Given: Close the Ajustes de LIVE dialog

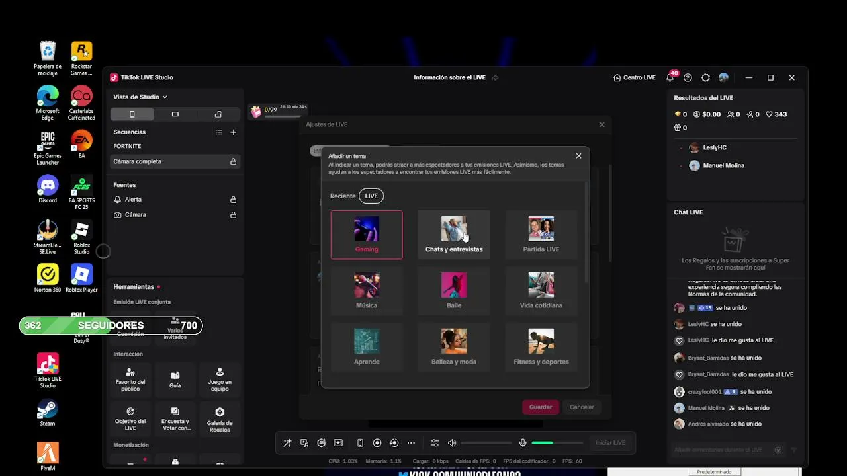Looking at the screenshot, I should coord(602,124).
